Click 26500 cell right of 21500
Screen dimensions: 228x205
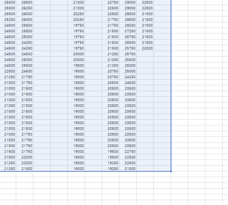[x=128, y=42]
